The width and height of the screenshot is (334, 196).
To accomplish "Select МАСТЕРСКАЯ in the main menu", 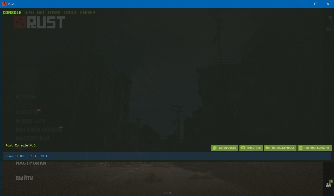I will (33, 138).
